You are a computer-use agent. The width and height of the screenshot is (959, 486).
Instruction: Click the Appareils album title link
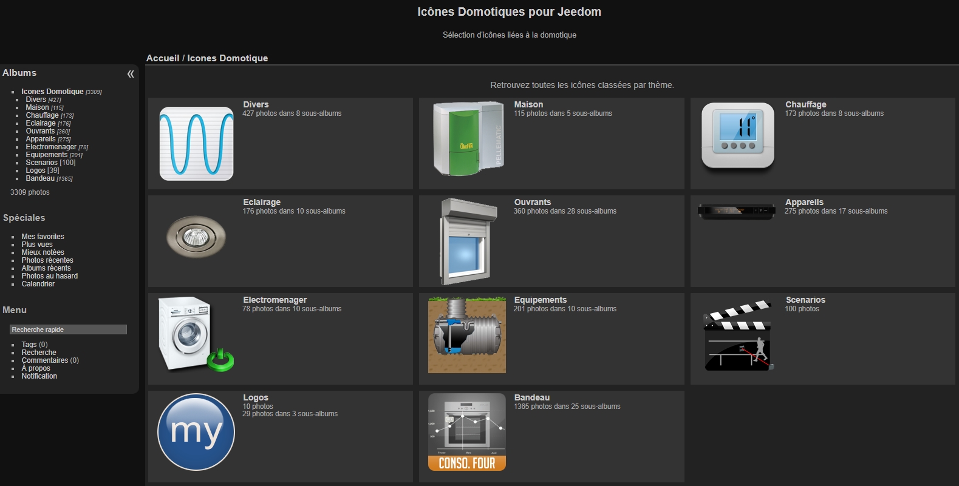[x=804, y=202]
